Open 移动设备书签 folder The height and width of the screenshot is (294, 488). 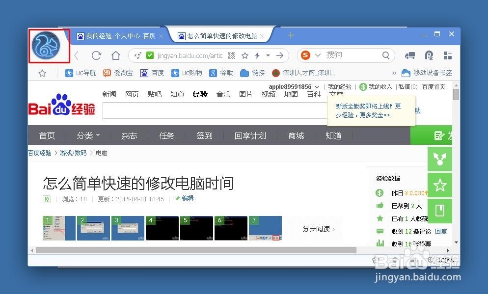427,73
